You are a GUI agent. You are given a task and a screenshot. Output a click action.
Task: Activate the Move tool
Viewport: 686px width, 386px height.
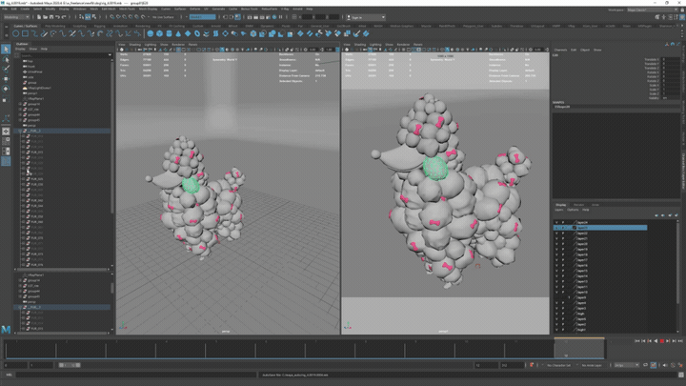6,79
